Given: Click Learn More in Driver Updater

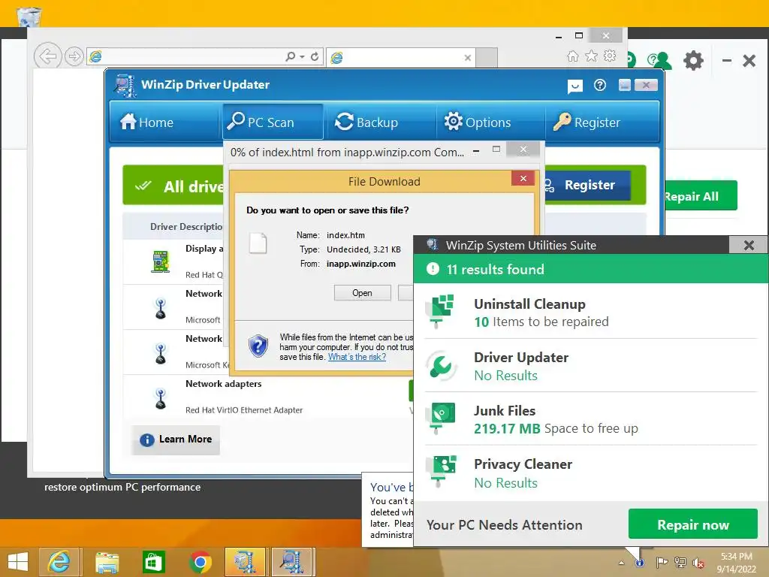Looking at the screenshot, I should pyautogui.click(x=176, y=440).
